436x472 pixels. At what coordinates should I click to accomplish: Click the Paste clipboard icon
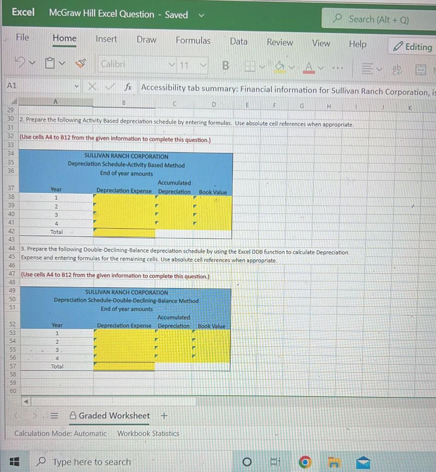point(49,63)
